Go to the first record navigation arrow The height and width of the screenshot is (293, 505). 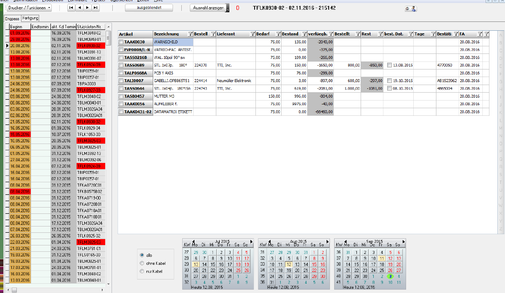coord(71,8)
